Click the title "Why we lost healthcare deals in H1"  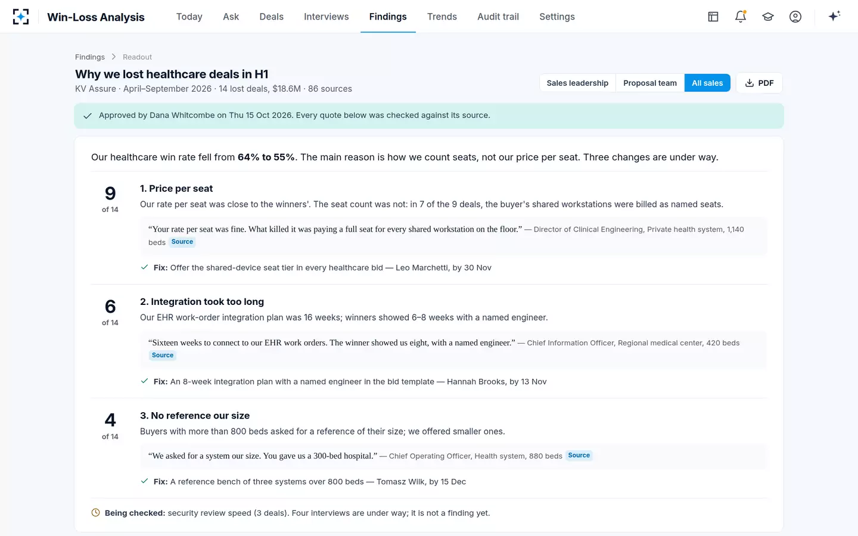click(x=172, y=74)
